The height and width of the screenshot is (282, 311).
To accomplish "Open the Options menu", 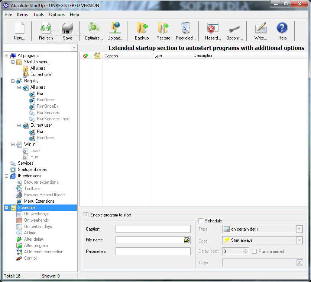I will (57, 15).
